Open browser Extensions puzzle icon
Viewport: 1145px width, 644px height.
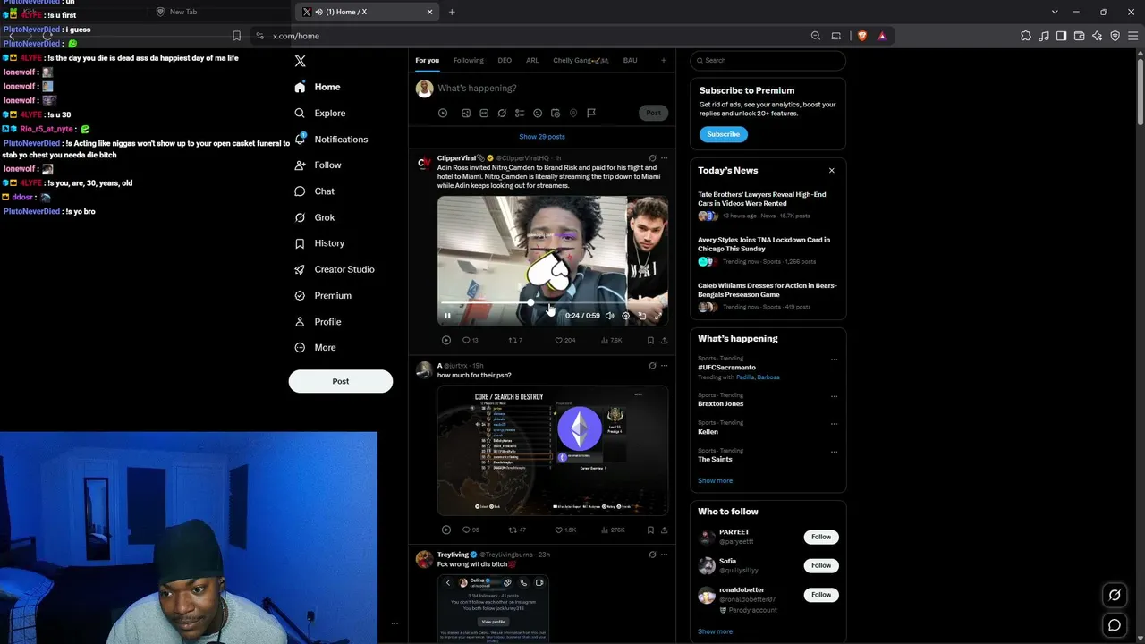[1026, 36]
